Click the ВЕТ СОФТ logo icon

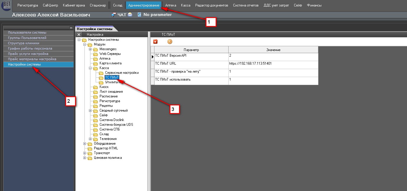pos(6,6)
